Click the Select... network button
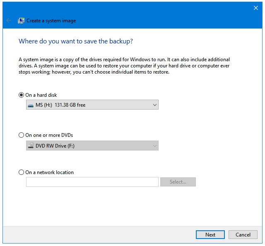Image resolution: width=265 pixels, height=246 pixels. (178, 182)
